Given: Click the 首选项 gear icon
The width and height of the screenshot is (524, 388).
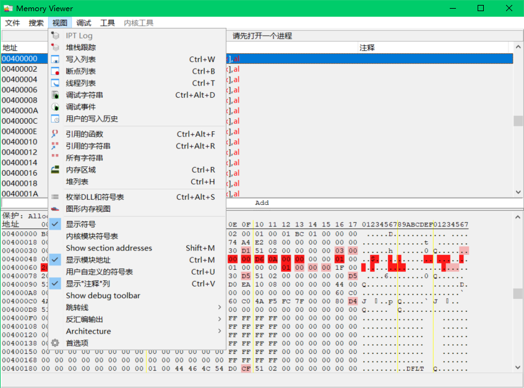Looking at the screenshot, I should pos(56,343).
